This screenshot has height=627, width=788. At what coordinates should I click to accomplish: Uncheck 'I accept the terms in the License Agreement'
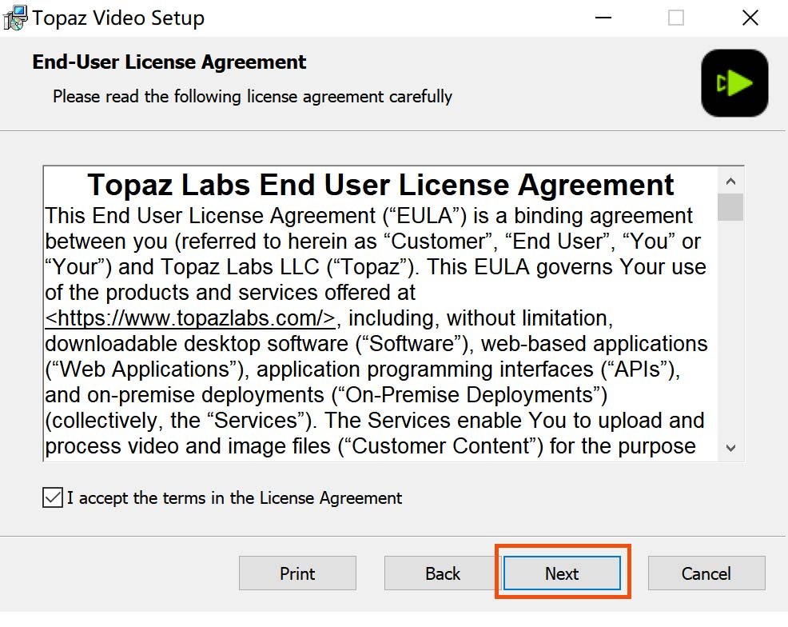tap(51, 497)
